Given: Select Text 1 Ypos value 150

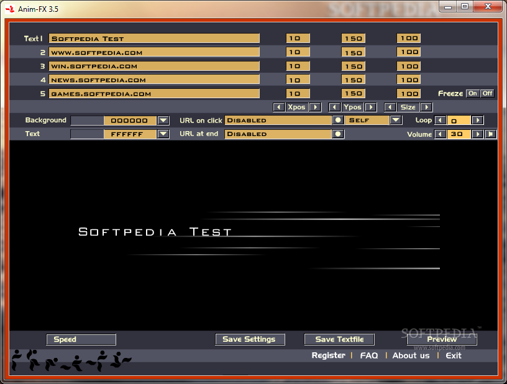Looking at the screenshot, I should 354,38.
